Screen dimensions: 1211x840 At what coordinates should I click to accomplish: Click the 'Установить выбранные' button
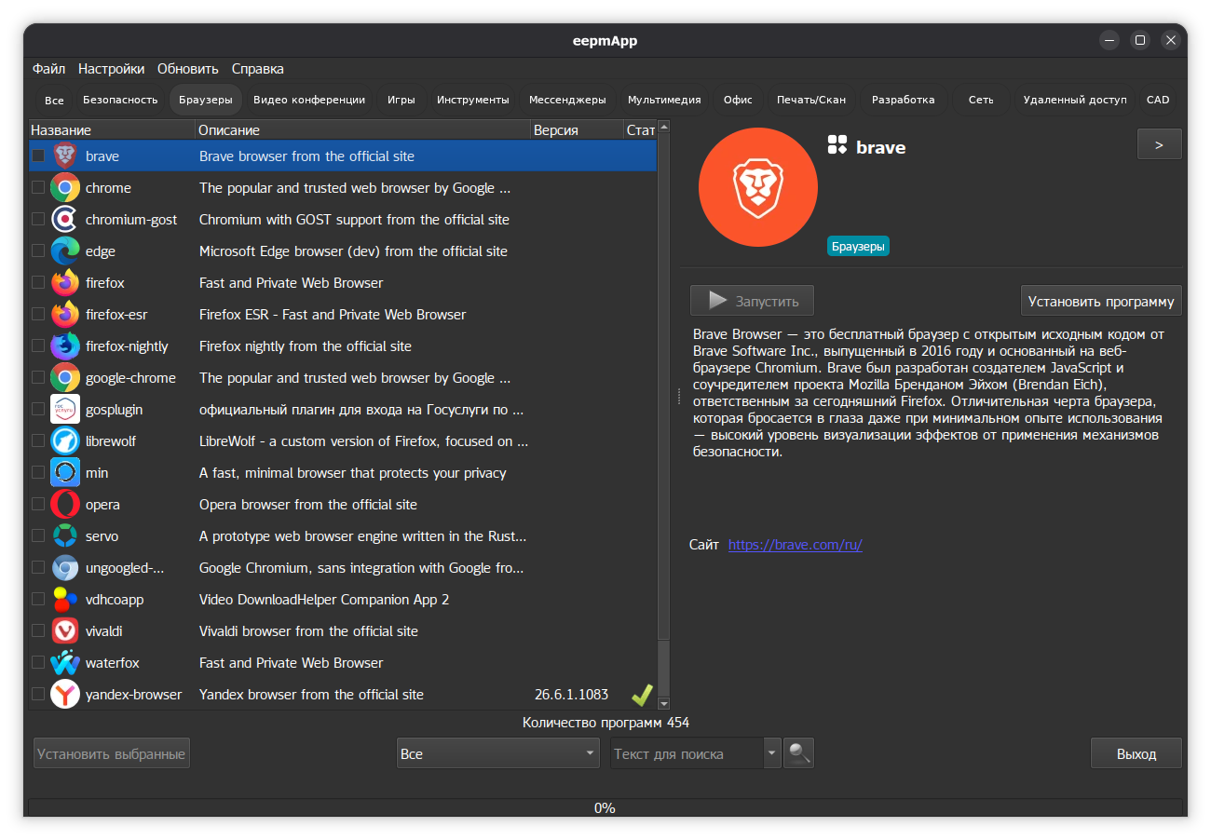coord(112,753)
